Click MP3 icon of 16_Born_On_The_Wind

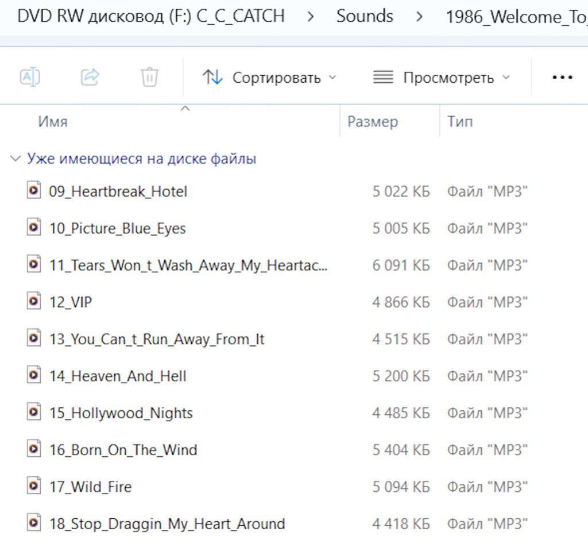pos(34,449)
